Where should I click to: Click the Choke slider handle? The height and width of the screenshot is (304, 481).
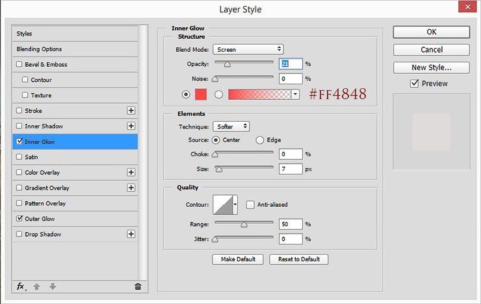tap(215, 154)
